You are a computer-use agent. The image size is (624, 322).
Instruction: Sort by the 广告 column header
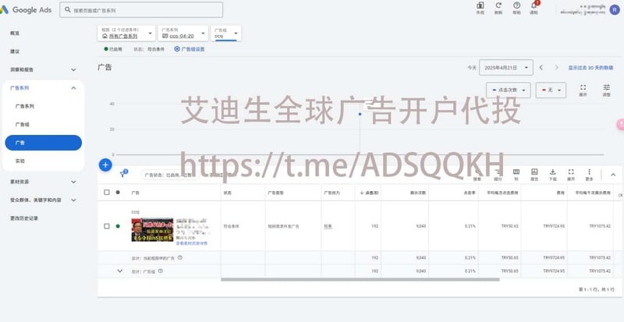135,193
